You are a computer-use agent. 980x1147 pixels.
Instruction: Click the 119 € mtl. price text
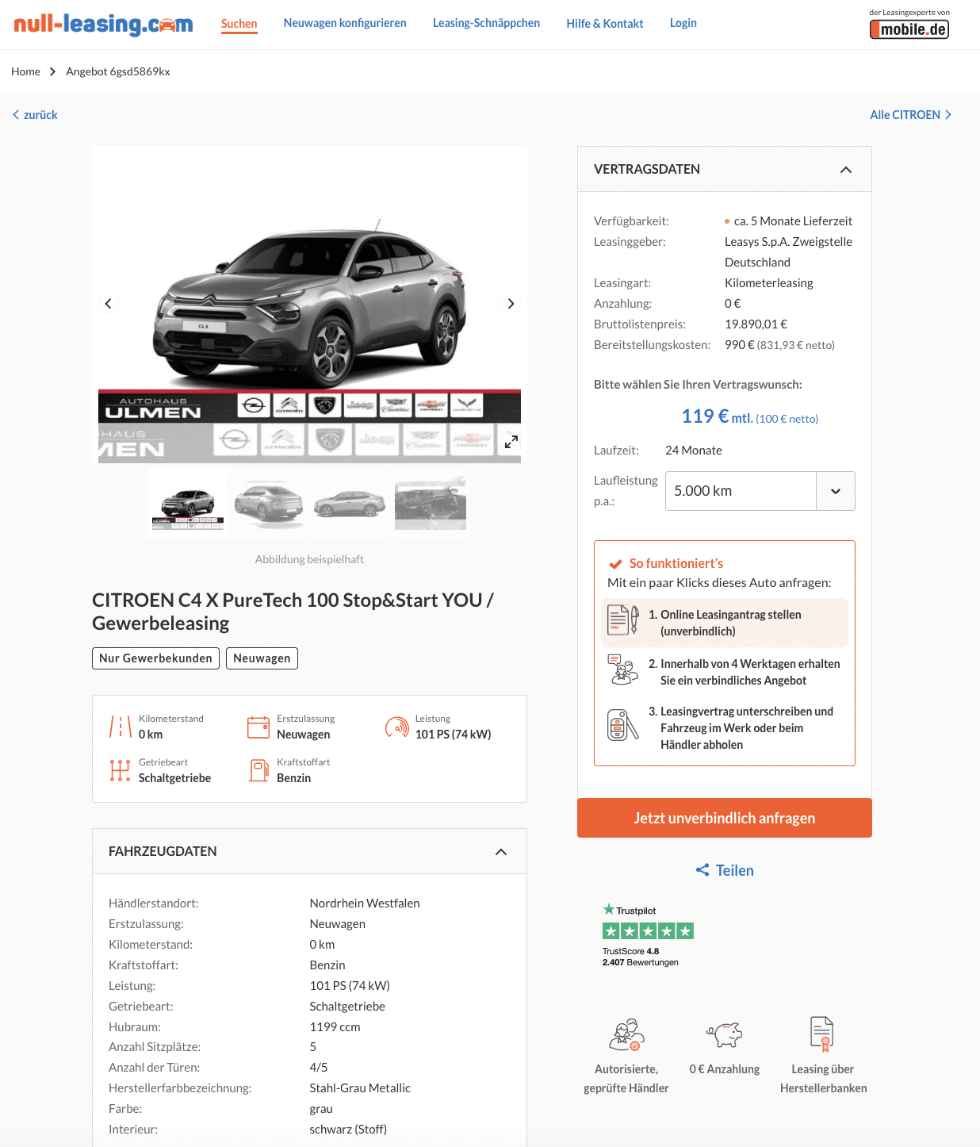coord(717,416)
